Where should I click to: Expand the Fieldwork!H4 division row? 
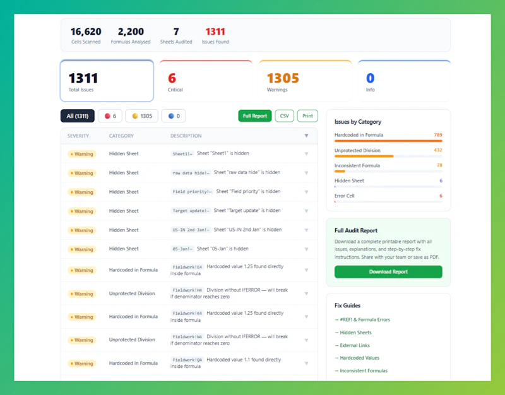[x=306, y=293]
